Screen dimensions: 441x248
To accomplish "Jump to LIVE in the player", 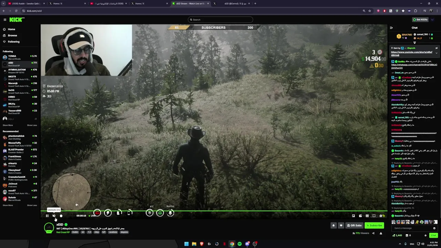I will (92, 216).
